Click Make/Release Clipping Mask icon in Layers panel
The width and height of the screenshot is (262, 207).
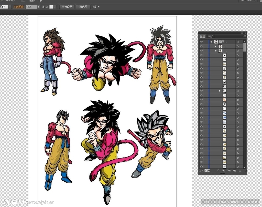[223, 171]
